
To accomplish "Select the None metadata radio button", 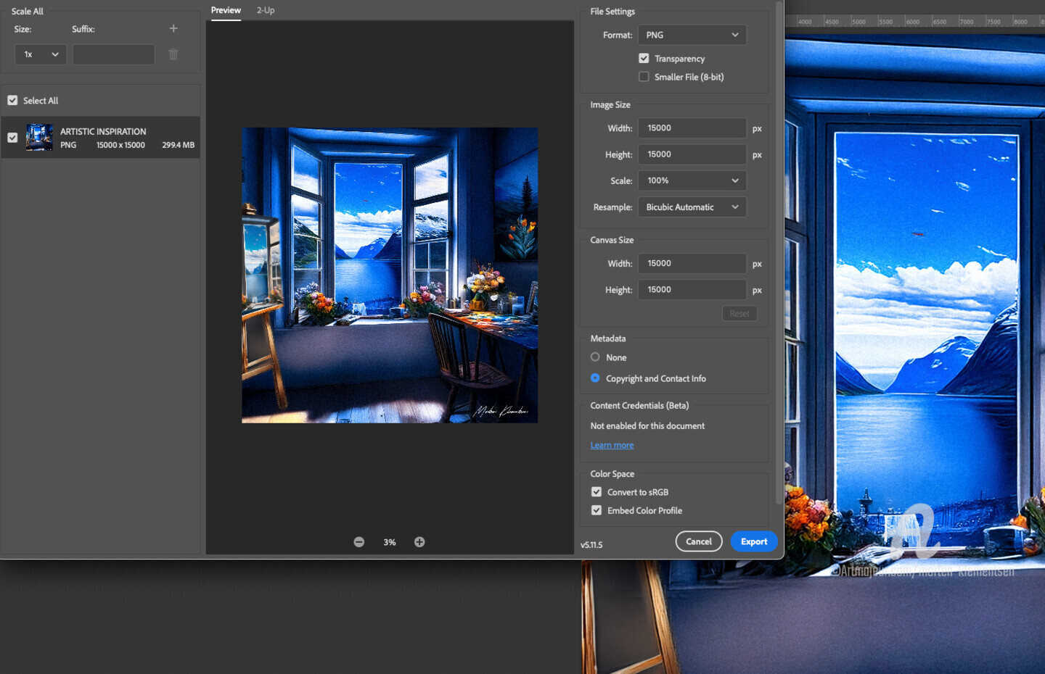I will (595, 357).
